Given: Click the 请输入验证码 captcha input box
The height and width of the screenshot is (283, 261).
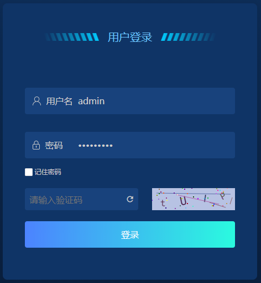Looking at the screenshot, I should (81, 199).
